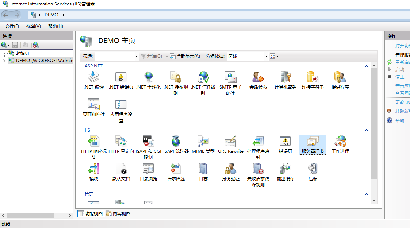The height and width of the screenshot is (228, 410).
Task: Collapse the 管理 group
Action: click(x=366, y=194)
